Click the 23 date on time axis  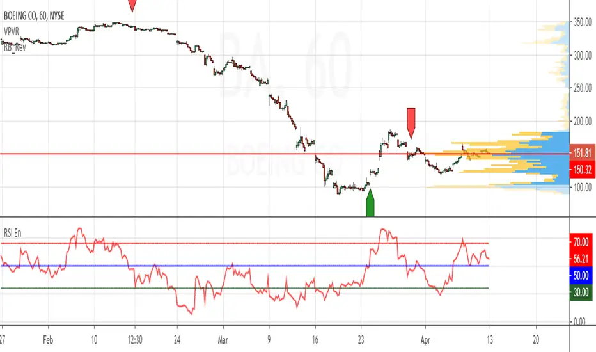pos(361,340)
